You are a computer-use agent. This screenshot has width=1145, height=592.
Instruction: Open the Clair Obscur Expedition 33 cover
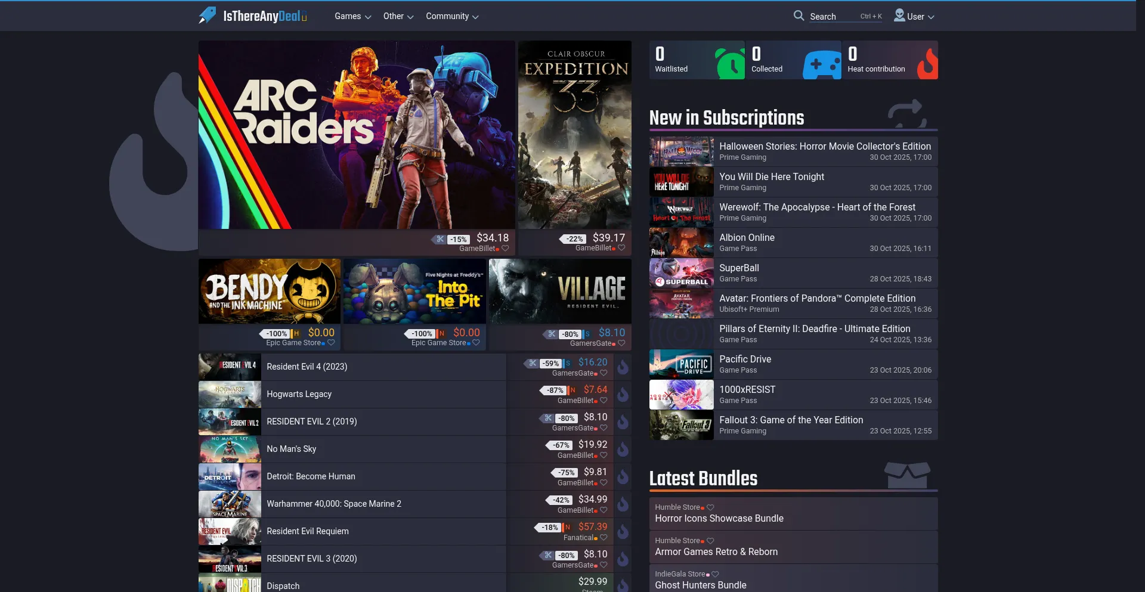tap(574, 134)
